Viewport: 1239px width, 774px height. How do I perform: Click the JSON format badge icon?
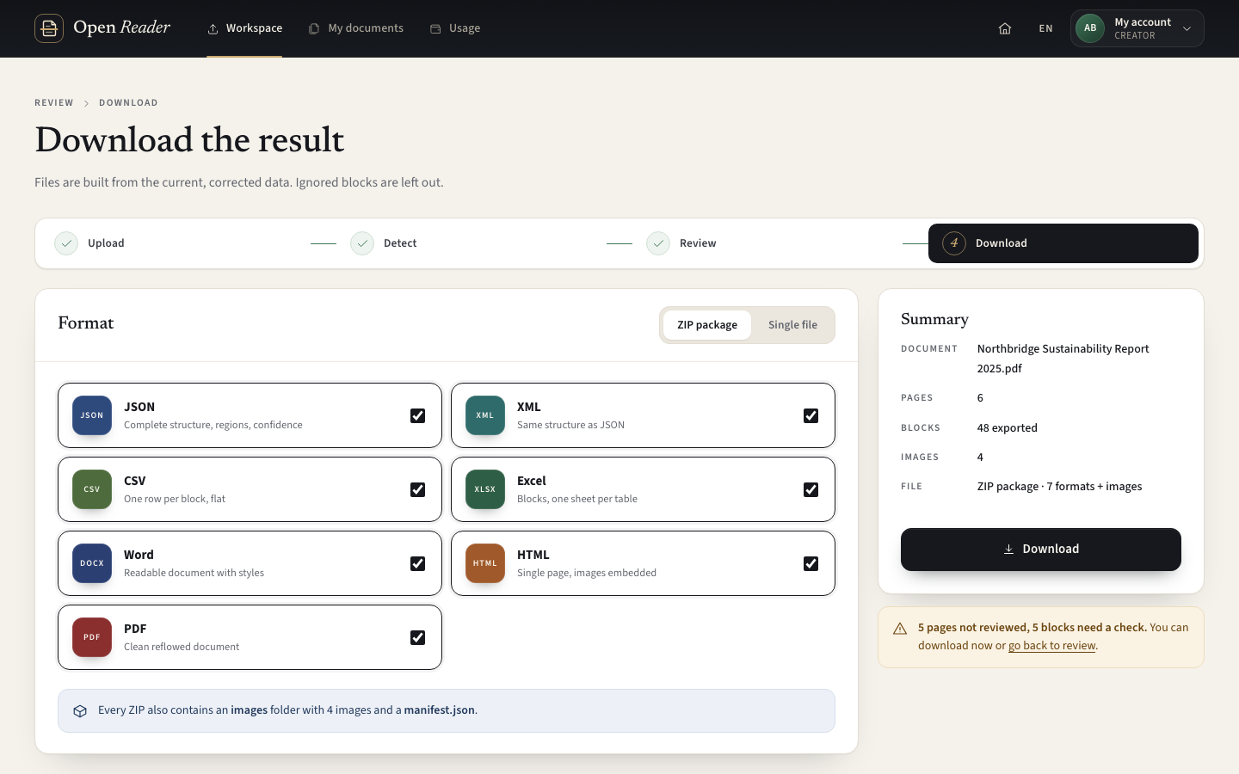[x=92, y=415]
